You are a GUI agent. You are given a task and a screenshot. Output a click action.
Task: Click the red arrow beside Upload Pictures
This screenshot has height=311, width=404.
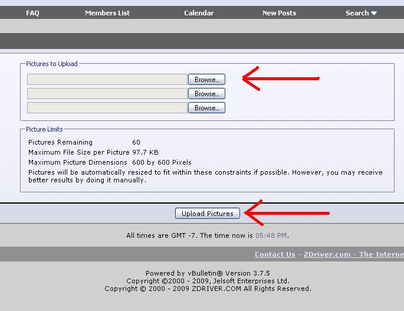coord(286,213)
